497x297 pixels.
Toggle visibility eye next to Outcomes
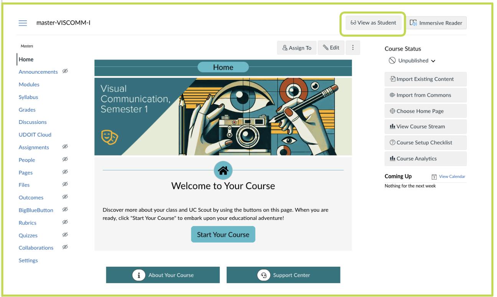(x=65, y=197)
